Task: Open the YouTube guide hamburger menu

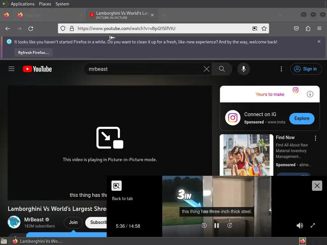Action: point(11,69)
